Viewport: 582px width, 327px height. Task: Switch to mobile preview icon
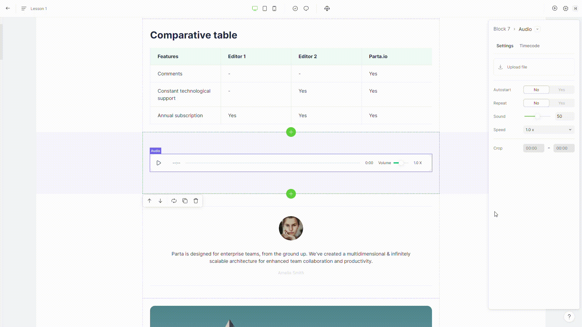274,8
